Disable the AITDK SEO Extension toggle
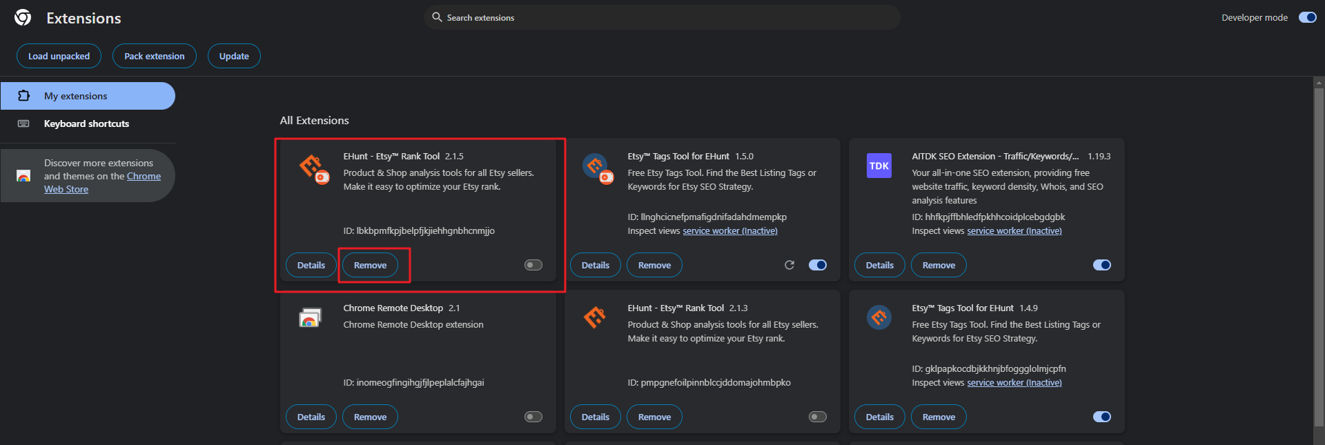This screenshot has height=445, width=1325. coord(1101,265)
